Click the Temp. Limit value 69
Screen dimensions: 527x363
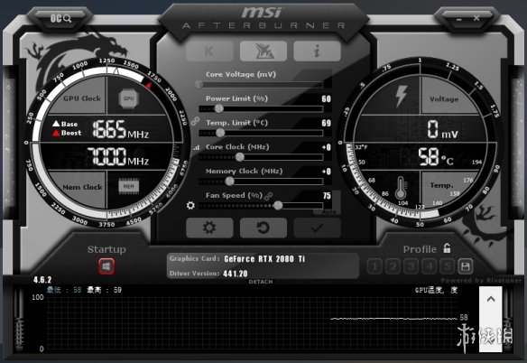click(x=326, y=123)
